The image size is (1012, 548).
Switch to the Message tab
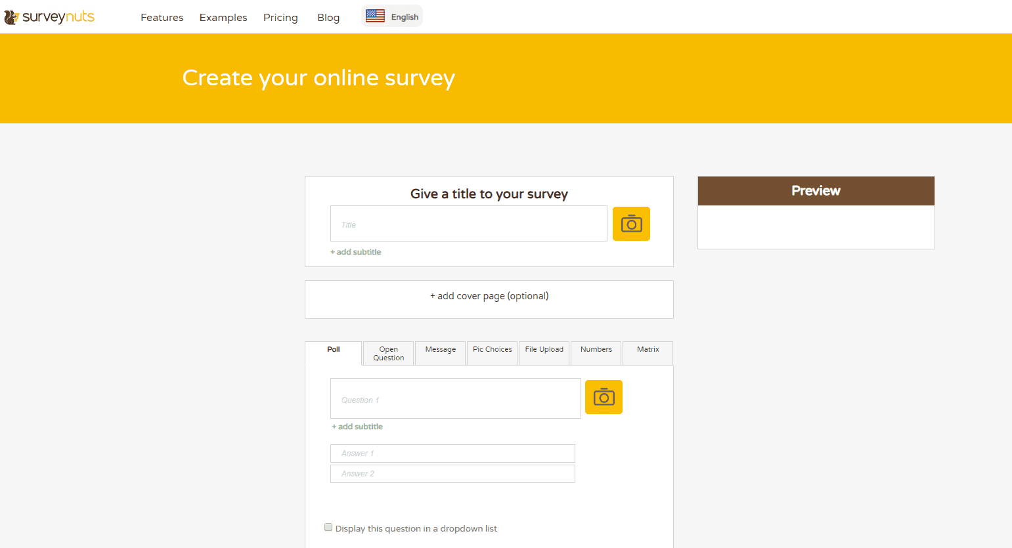[441, 353]
